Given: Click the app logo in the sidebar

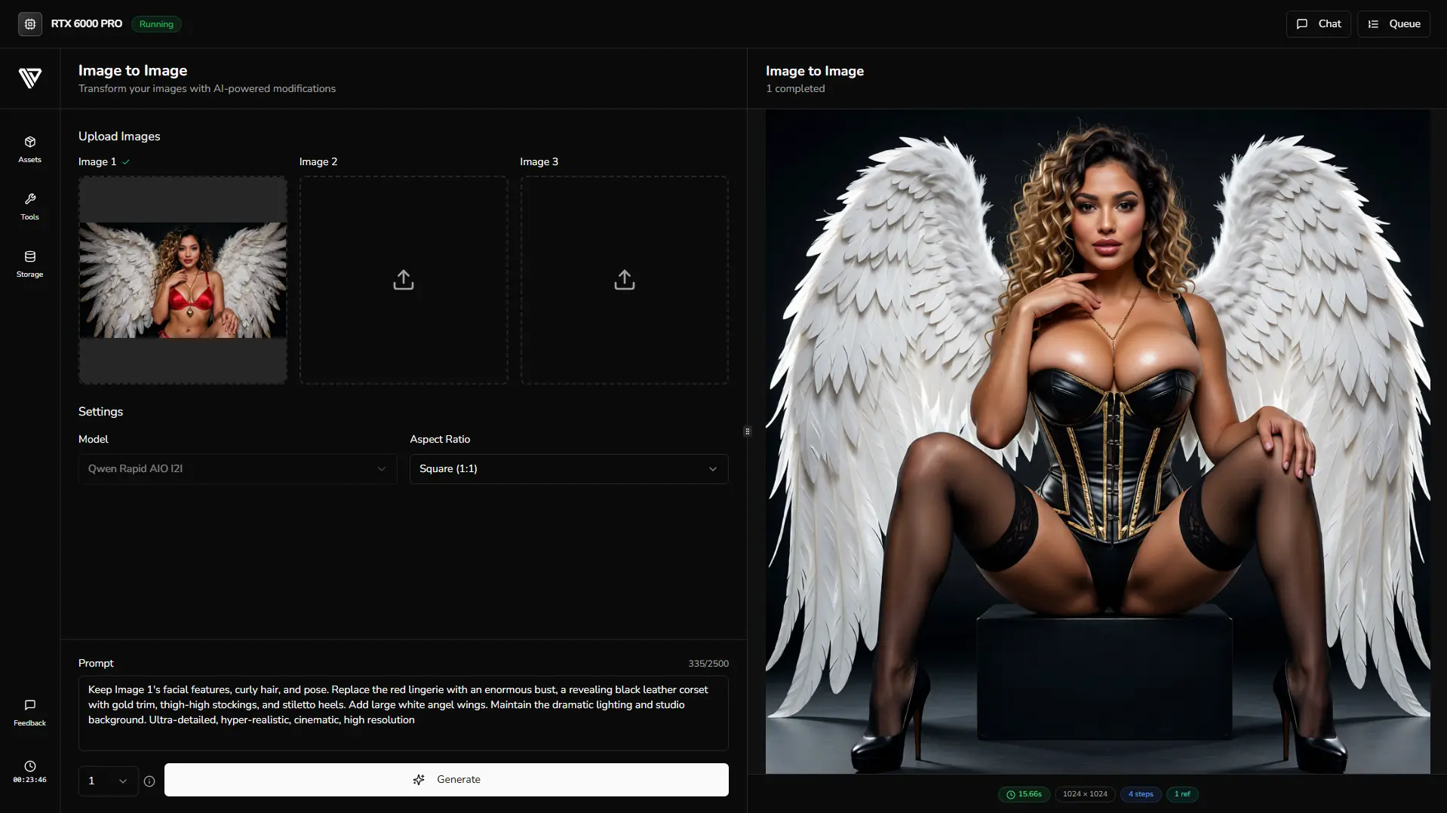Looking at the screenshot, I should click(x=30, y=78).
